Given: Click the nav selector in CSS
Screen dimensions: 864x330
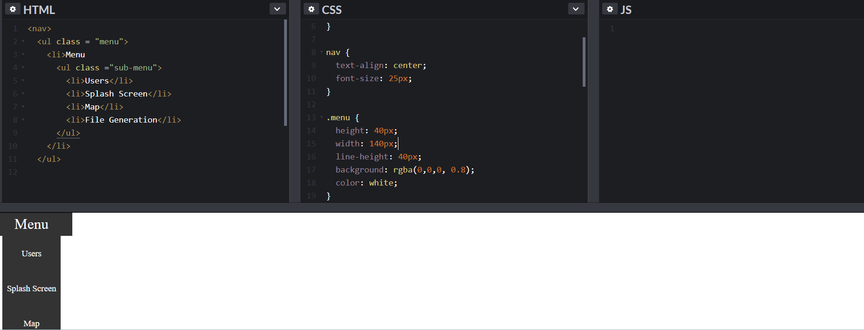Looking at the screenshot, I should [333, 52].
